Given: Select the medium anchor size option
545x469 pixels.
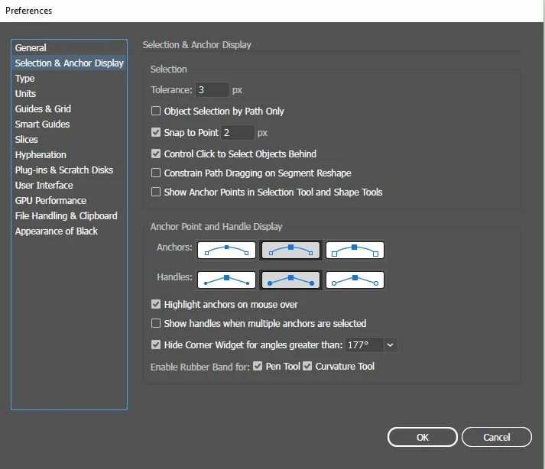Looking at the screenshot, I should click(290, 250).
